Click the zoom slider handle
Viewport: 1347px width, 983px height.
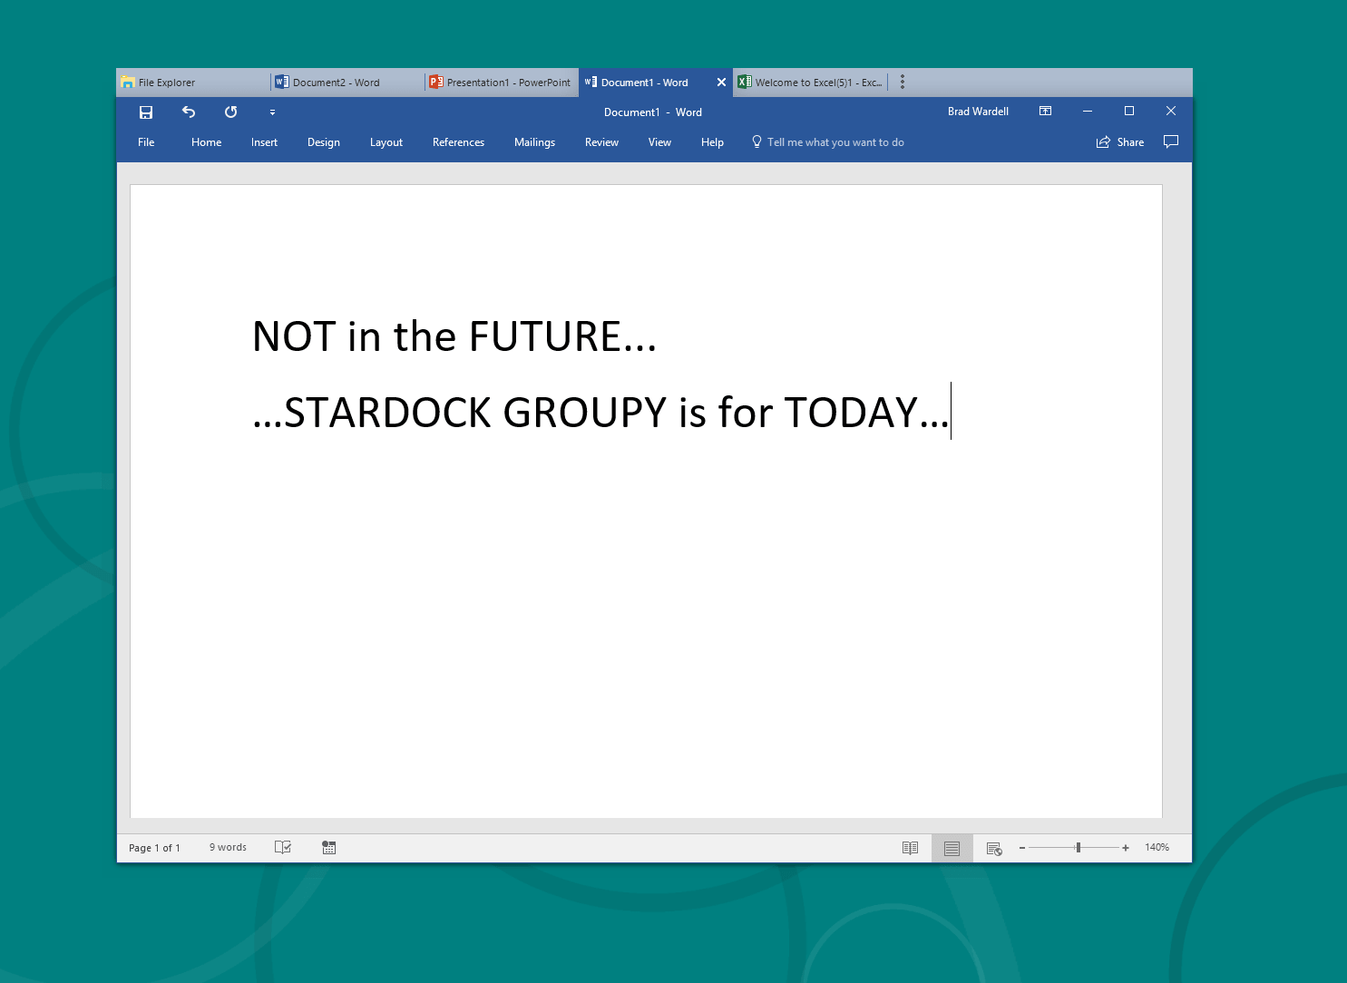pyautogui.click(x=1078, y=848)
